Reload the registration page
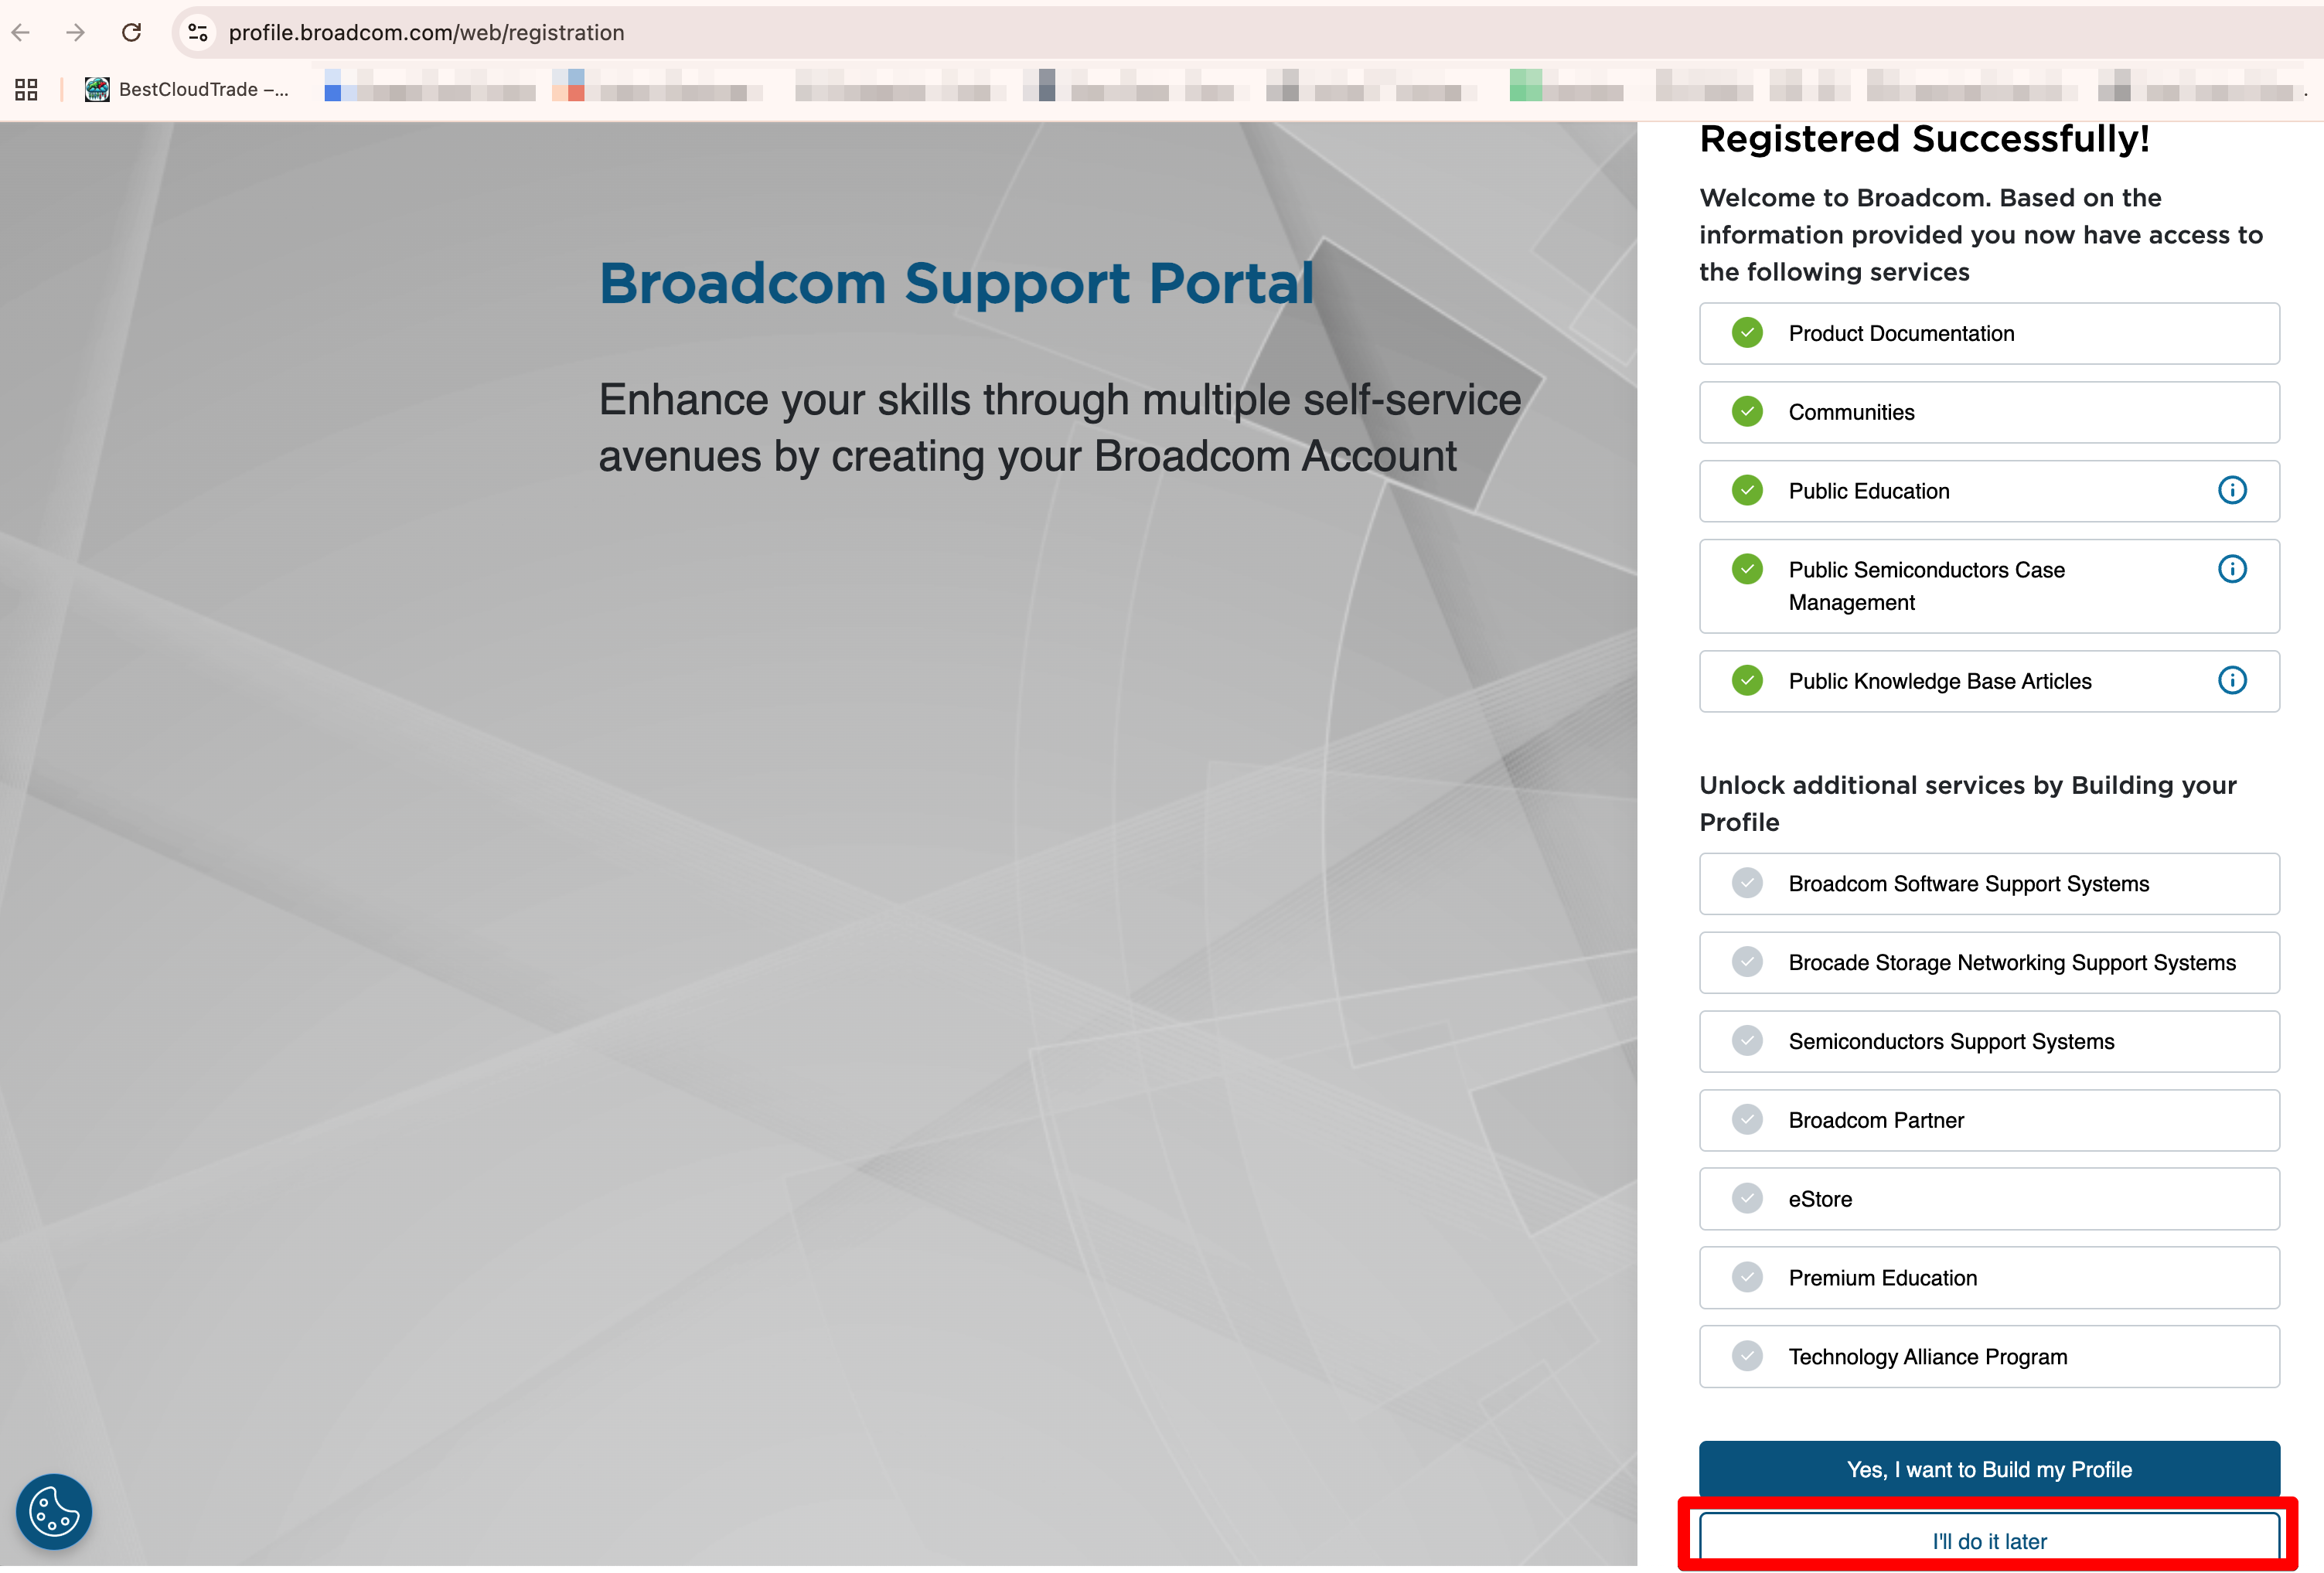 click(131, 32)
